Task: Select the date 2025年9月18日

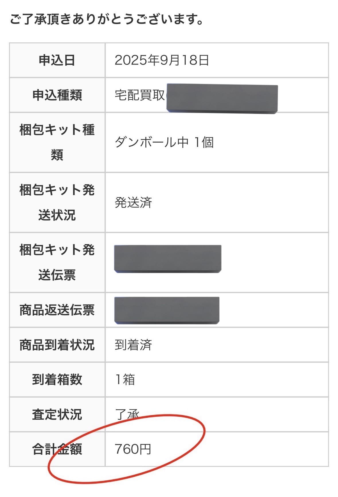Action: pos(162,60)
